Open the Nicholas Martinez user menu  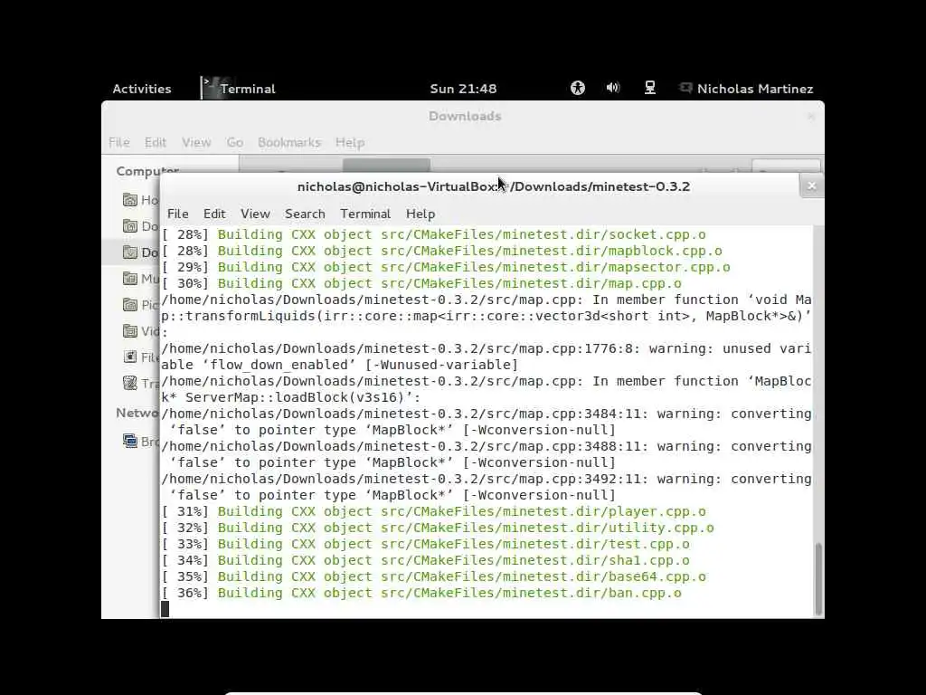click(x=755, y=89)
